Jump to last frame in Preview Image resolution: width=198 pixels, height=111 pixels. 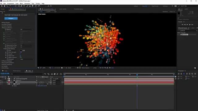click(x=192, y=25)
